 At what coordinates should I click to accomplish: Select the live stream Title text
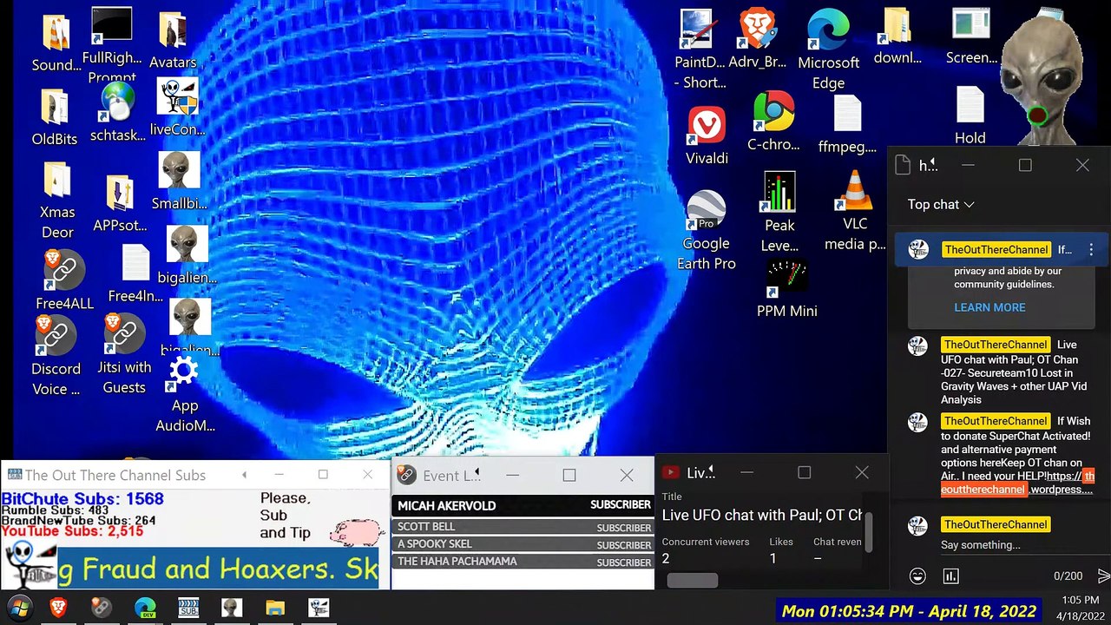tap(762, 515)
